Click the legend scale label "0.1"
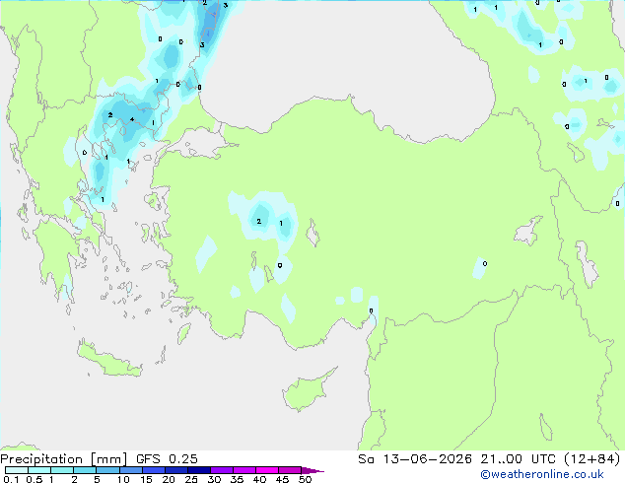Viewport: 625px width, 483px height. pos(11,479)
